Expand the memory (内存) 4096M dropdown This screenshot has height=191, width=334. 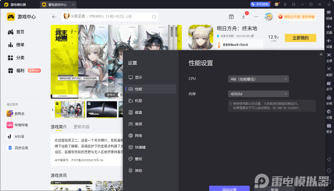[x=258, y=94]
